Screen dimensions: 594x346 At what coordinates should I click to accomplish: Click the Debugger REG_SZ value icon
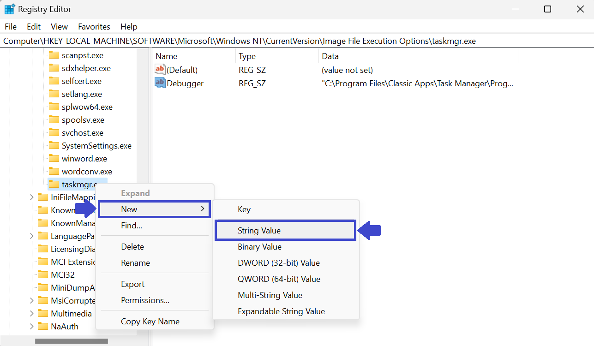coord(159,83)
